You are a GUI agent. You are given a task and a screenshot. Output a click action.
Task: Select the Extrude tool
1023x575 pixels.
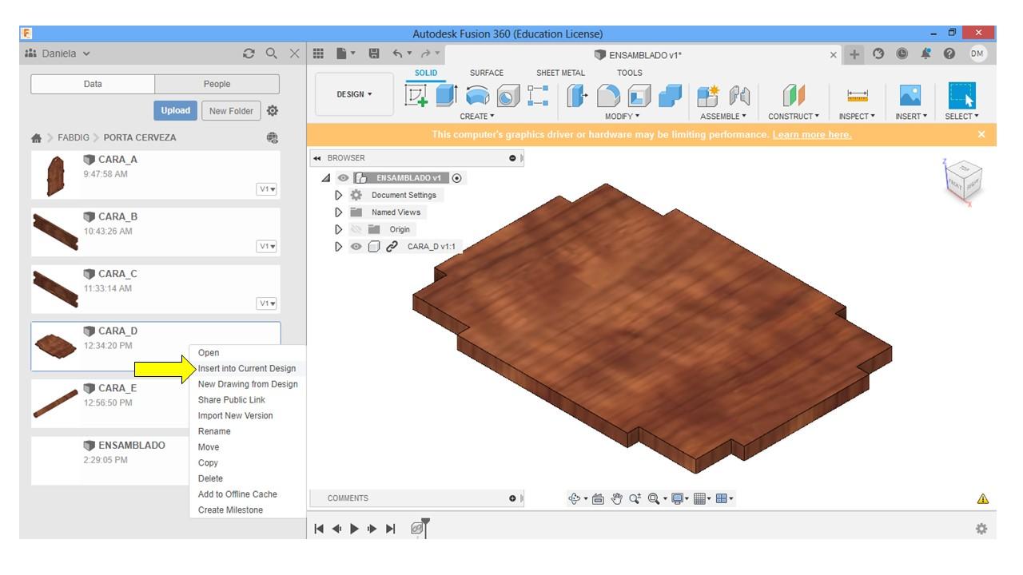click(x=446, y=96)
